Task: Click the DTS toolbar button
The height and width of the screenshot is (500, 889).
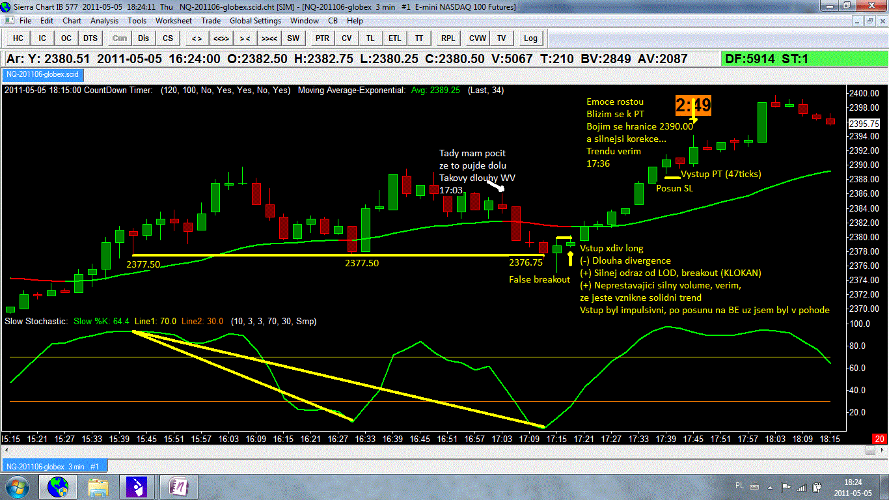Action: coord(90,38)
